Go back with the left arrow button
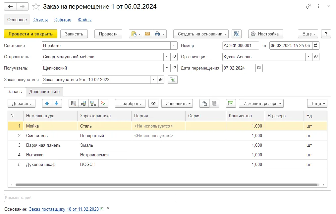This screenshot has width=336, height=214. (10, 6)
